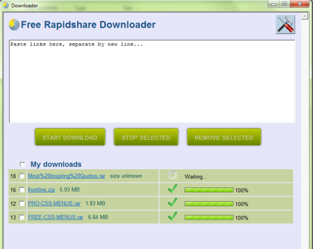Click row number 16

[13, 190]
